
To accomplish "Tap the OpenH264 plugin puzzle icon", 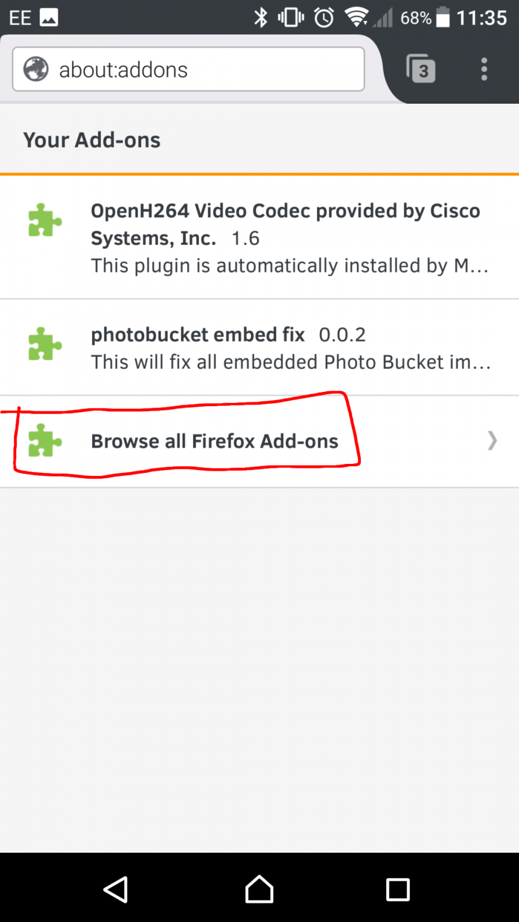I will 45,220.
